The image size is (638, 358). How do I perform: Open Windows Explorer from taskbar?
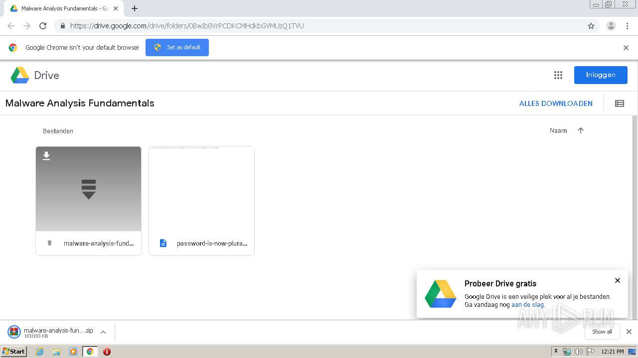56,352
